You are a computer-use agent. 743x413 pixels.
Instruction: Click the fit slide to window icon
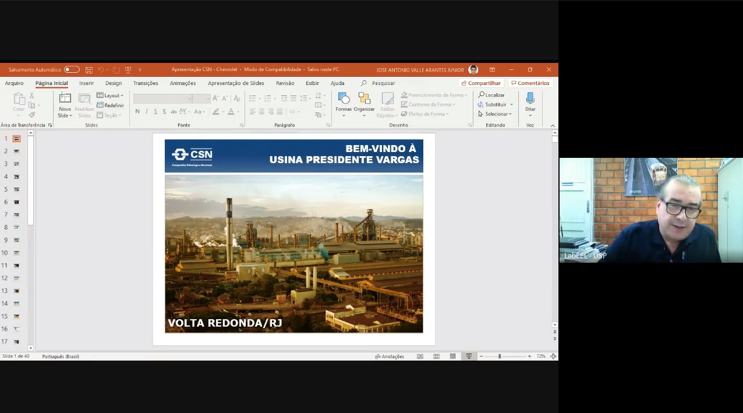[x=553, y=356]
